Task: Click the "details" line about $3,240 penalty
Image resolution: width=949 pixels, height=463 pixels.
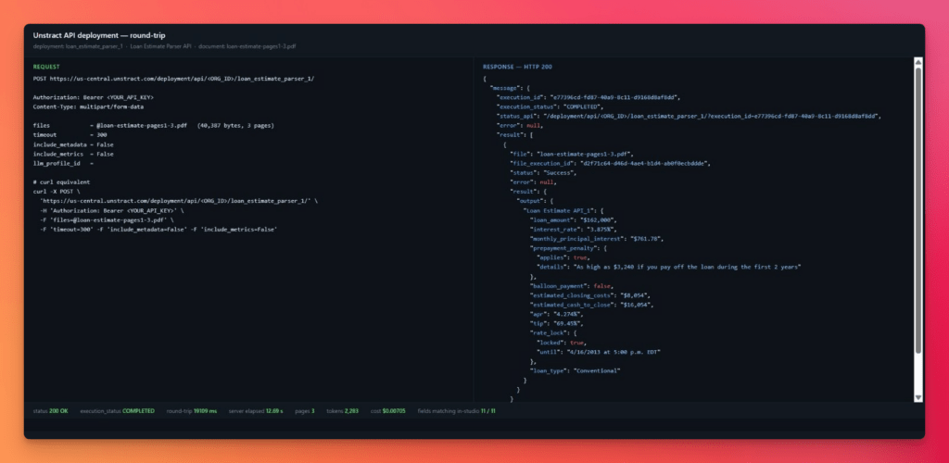Action: coord(669,268)
